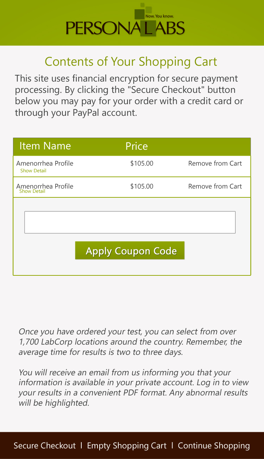This screenshot has width=264, height=459.
Task: Apply the coupon code
Action: [130, 251]
